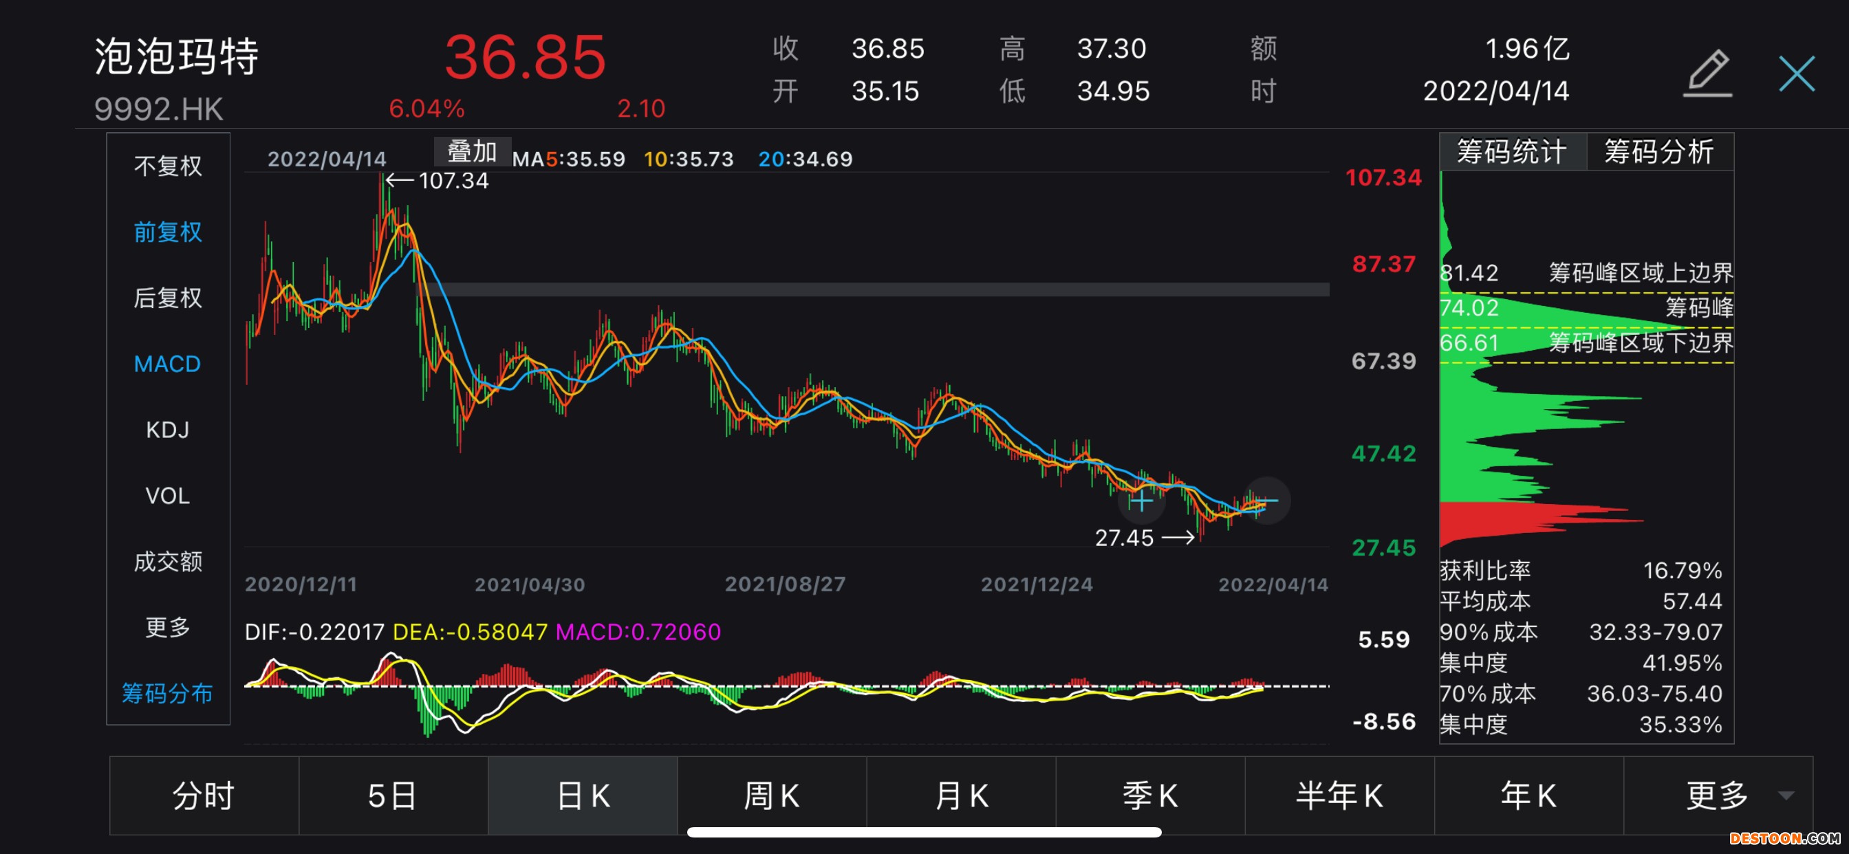This screenshot has width=1849, height=854.
Task: Open 更多 indicators in left sidebar
Action: (x=168, y=627)
